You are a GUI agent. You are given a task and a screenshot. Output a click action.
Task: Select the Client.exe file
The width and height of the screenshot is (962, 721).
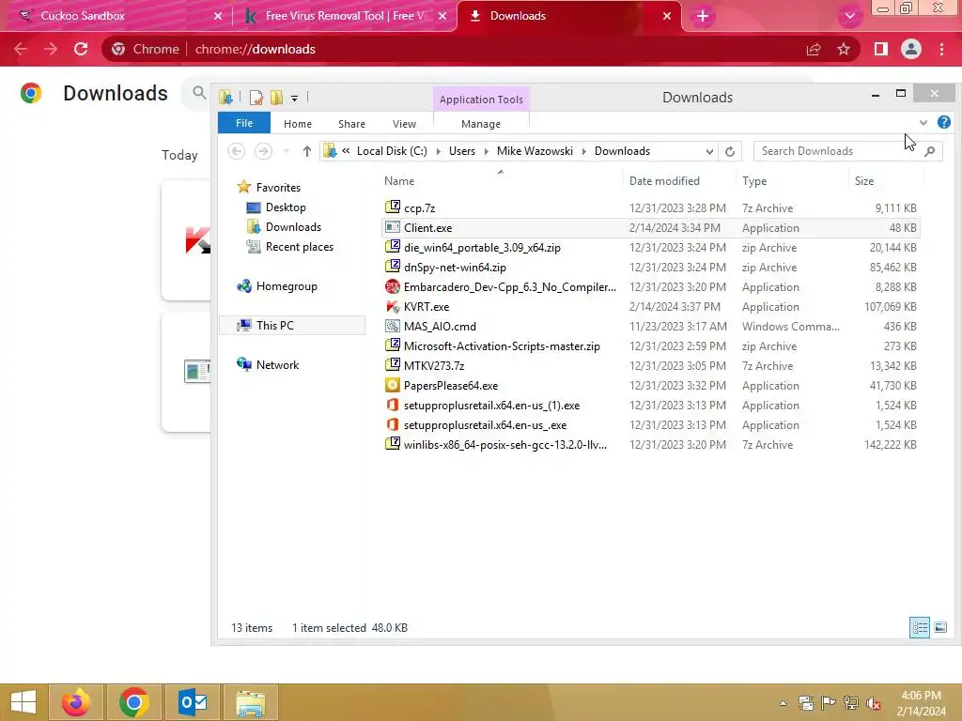(650, 227)
